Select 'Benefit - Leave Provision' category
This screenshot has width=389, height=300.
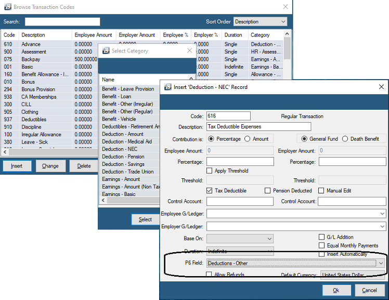[129, 89]
